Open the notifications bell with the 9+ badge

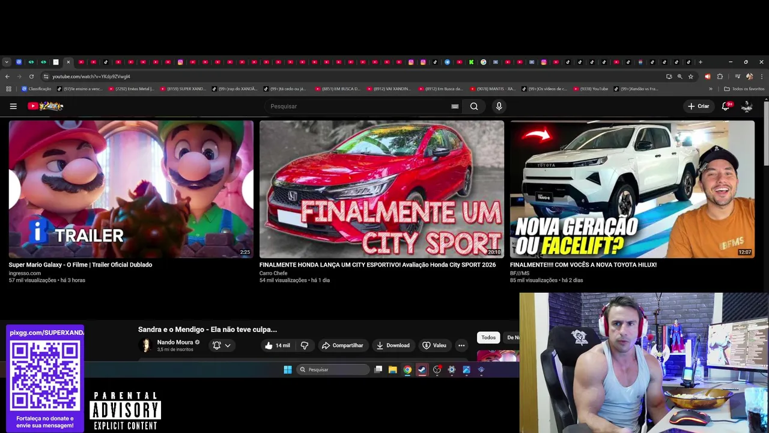[x=727, y=106]
